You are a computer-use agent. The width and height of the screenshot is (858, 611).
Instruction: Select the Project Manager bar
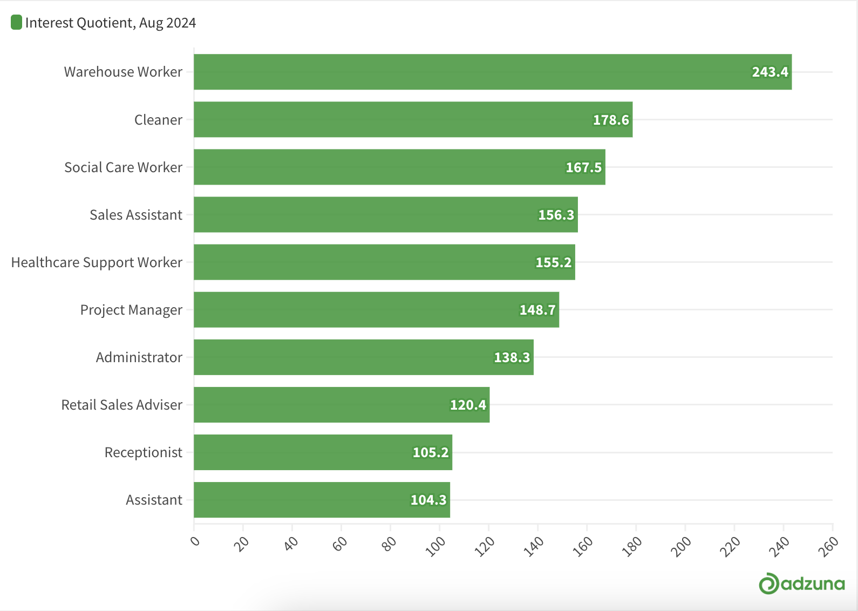(x=377, y=309)
